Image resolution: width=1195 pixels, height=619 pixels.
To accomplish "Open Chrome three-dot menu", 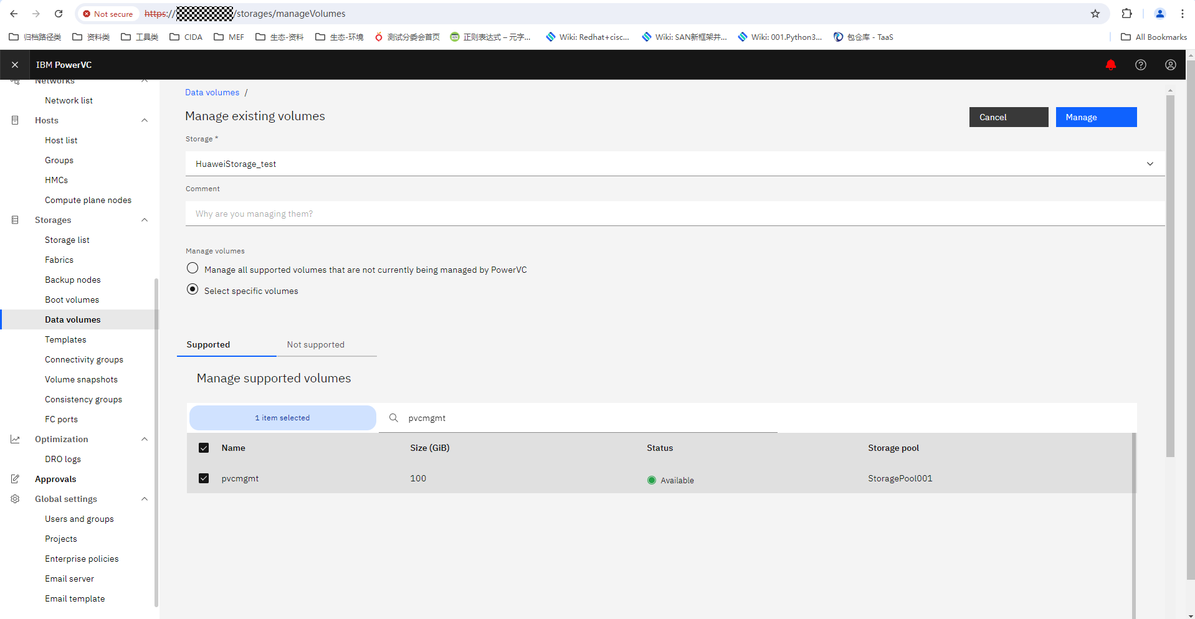I will (1182, 14).
